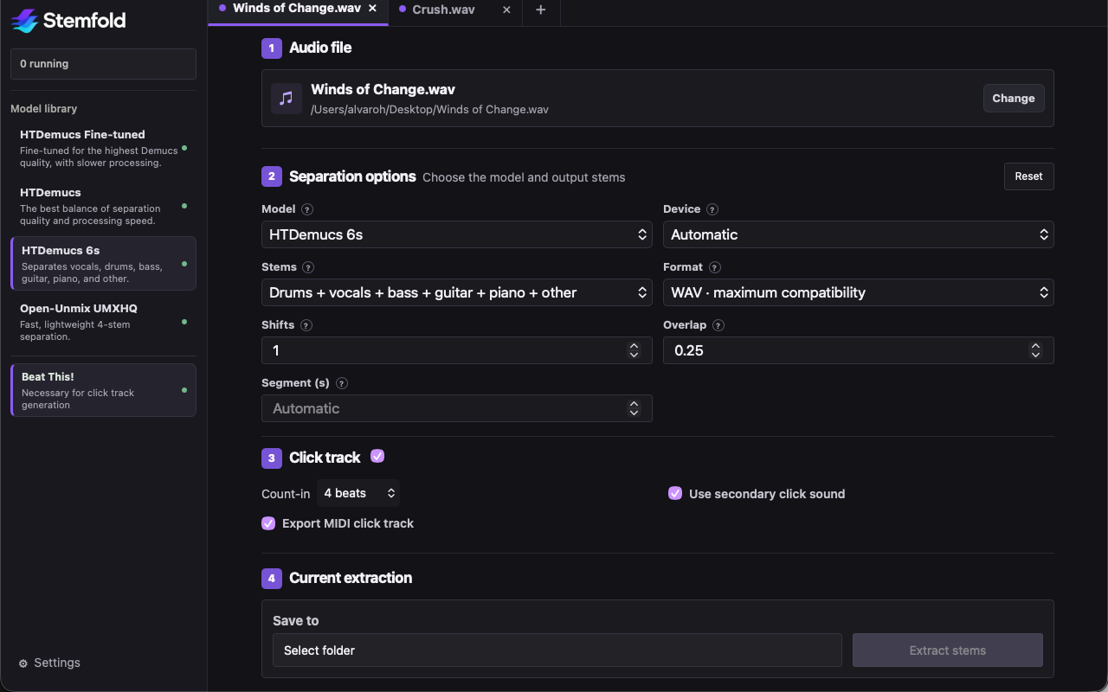The width and height of the screenshot is (1108, 692).
Task: Show help for the Model option
Action: click(x=307, y=209)
